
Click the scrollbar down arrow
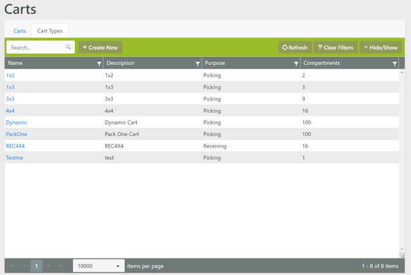point(402,250)
